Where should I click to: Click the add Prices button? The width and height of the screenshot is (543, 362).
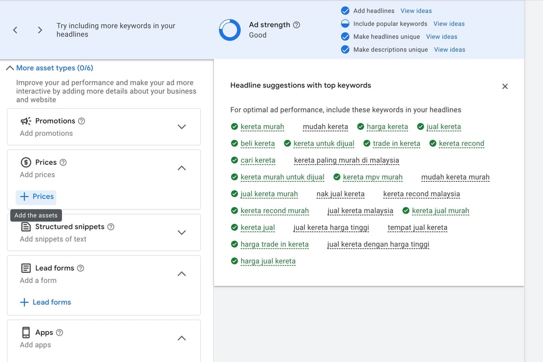(x=37, y=197)
